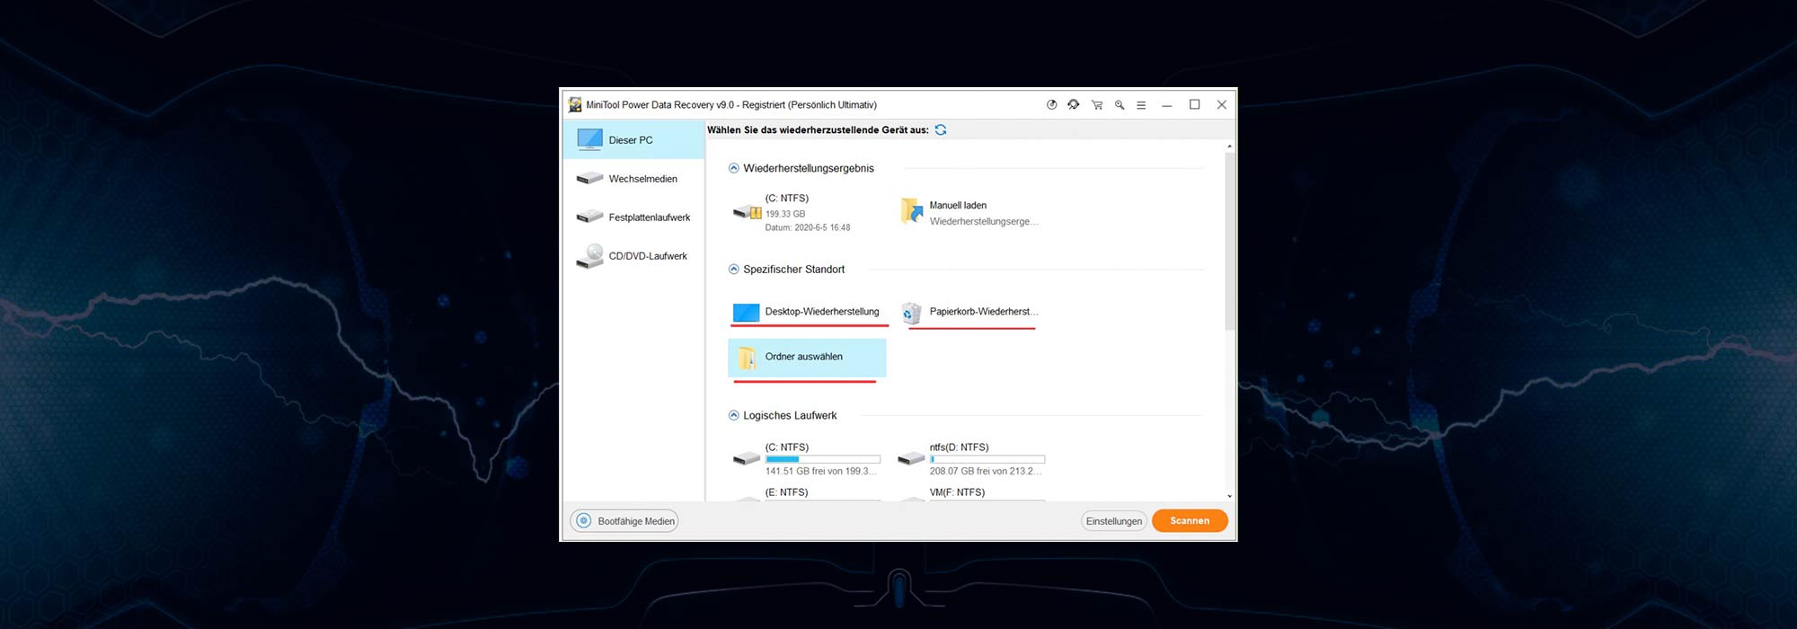Select Festplattenlaufwerk in the sidebar
1797x629 pixels.
[634, 217]
